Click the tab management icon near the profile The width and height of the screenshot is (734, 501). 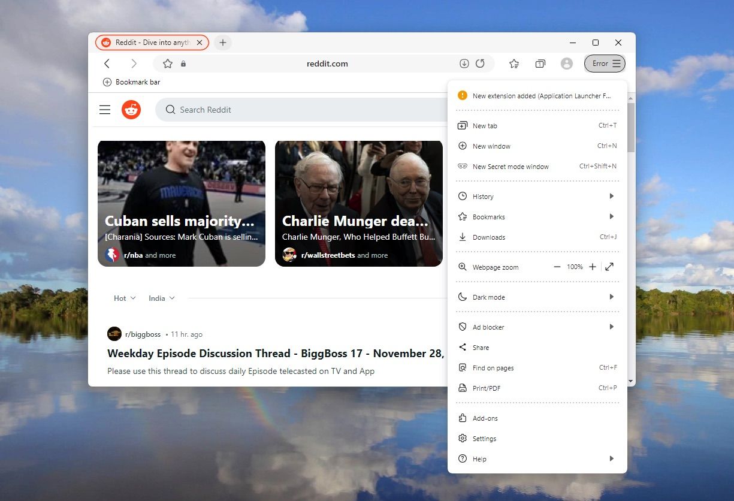(540, 63)
